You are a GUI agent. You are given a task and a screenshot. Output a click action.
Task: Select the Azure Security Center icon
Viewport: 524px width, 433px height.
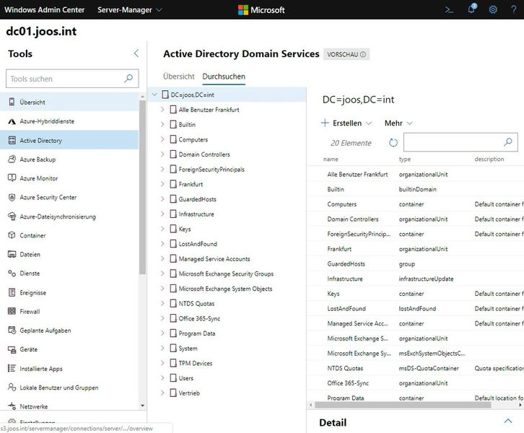[x=12, y=197]
